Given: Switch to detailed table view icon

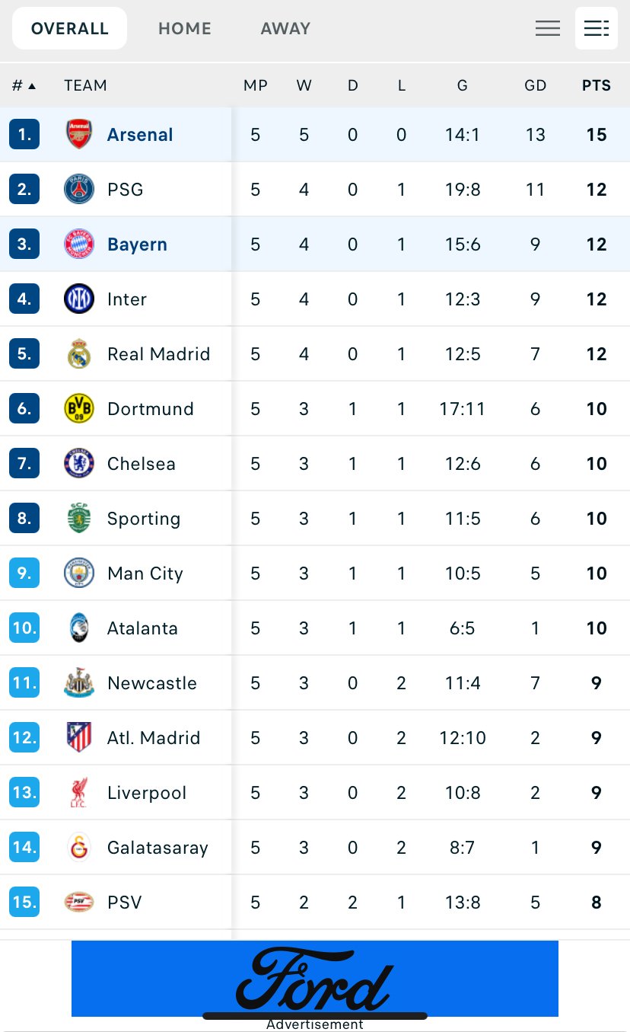Looking at the screenshot, I should point(596,29).
